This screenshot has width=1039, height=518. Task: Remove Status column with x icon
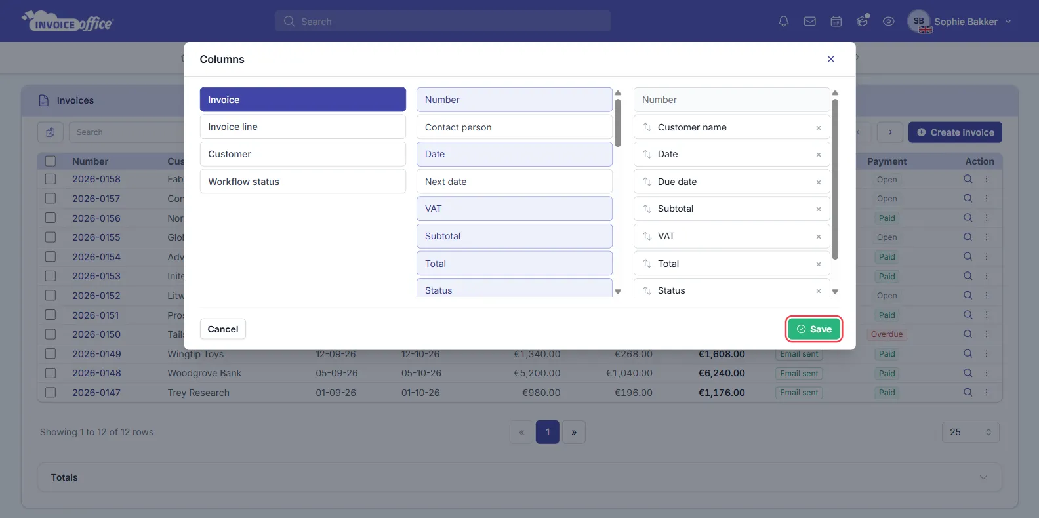pos(819,291)
